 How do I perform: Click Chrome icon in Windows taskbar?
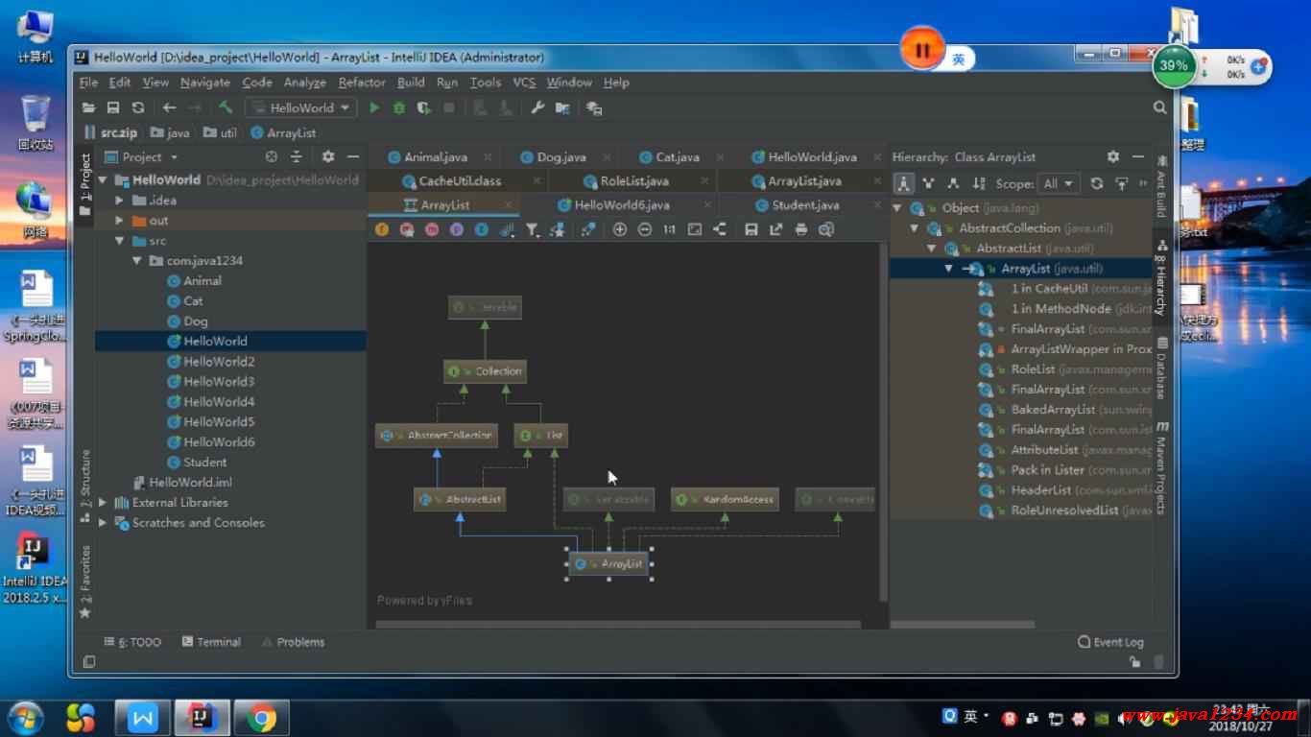pyautogui.click(x=261, y=717)
